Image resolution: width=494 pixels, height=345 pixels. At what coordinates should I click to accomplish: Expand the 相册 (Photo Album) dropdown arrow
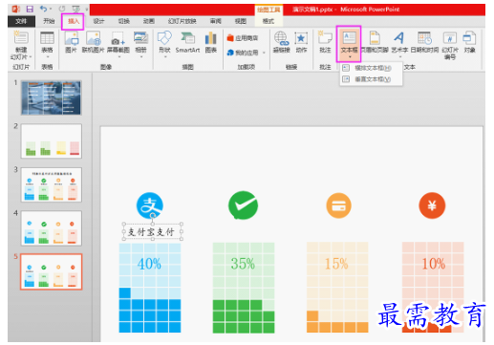[141, 57]
